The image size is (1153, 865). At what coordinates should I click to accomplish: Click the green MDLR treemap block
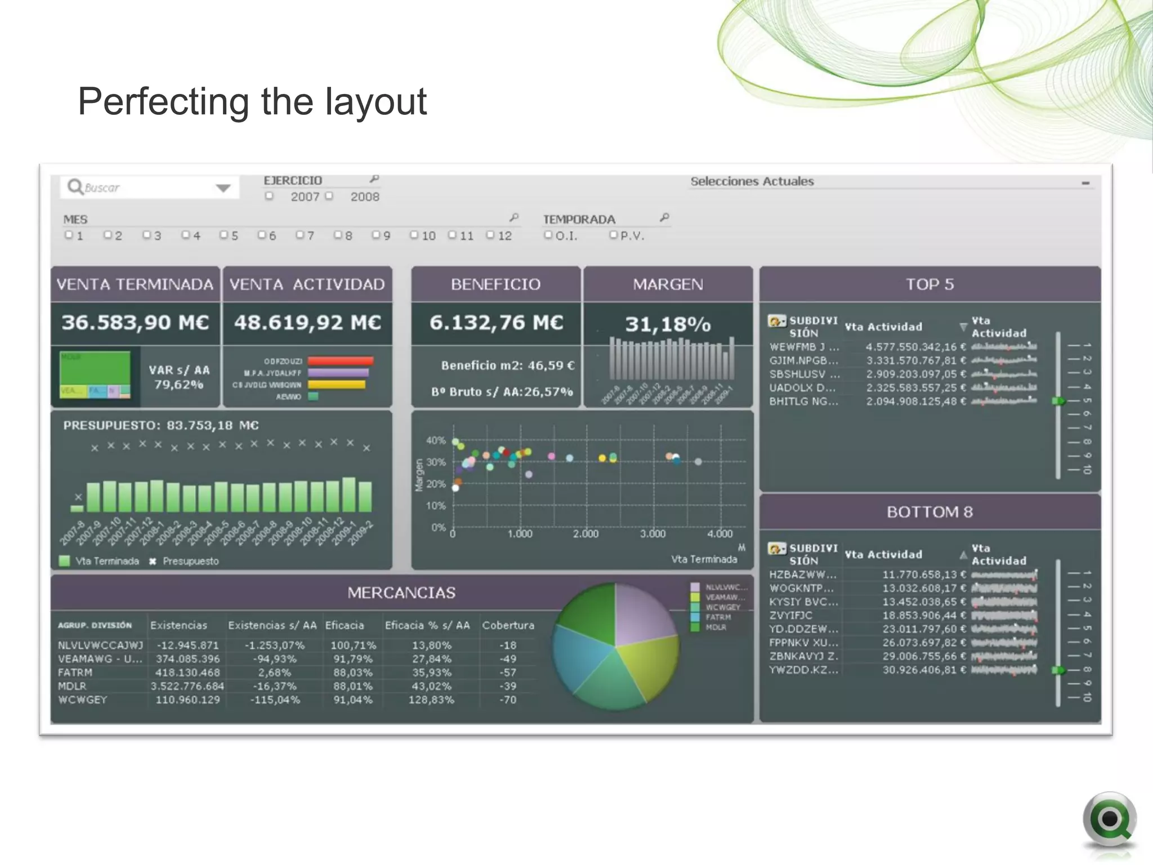tap(95, 369)
